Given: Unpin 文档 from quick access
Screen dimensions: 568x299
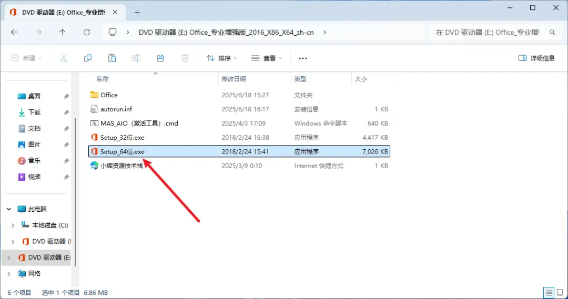Looking at the screenshot, I should coord(66,129).
